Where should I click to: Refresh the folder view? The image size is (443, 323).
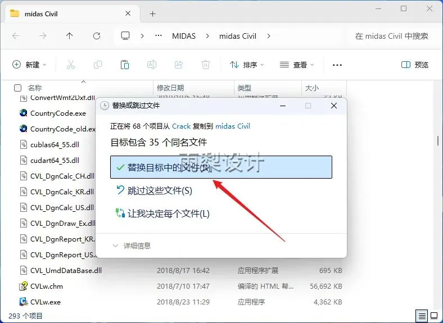point(97,36)
